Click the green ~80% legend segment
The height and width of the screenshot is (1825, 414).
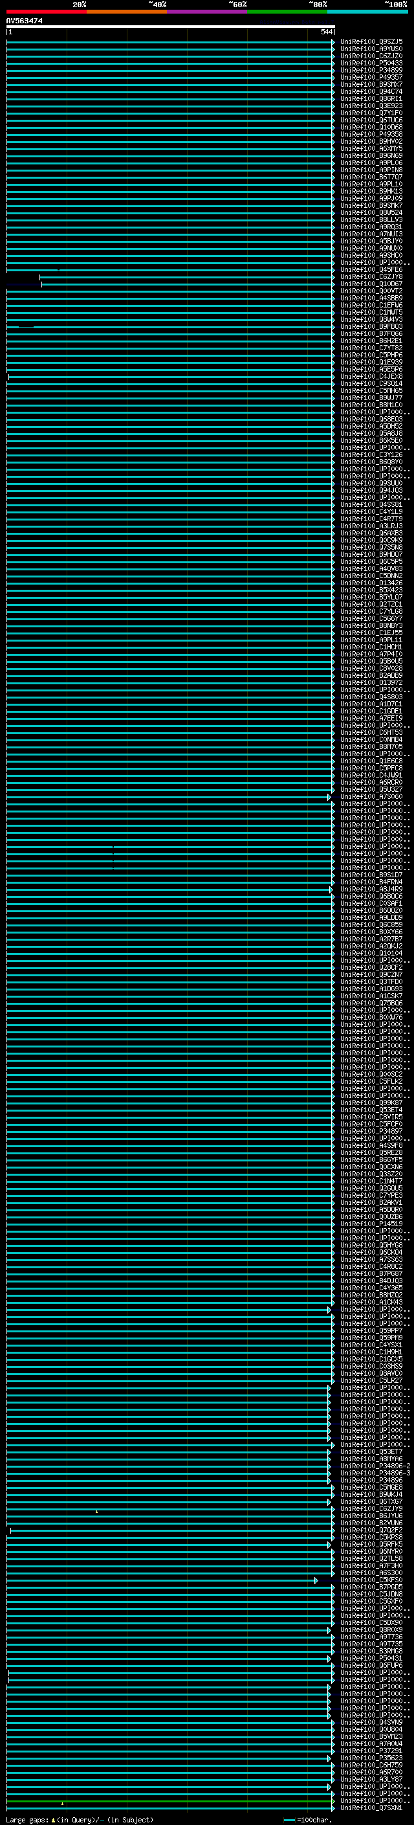287,12
